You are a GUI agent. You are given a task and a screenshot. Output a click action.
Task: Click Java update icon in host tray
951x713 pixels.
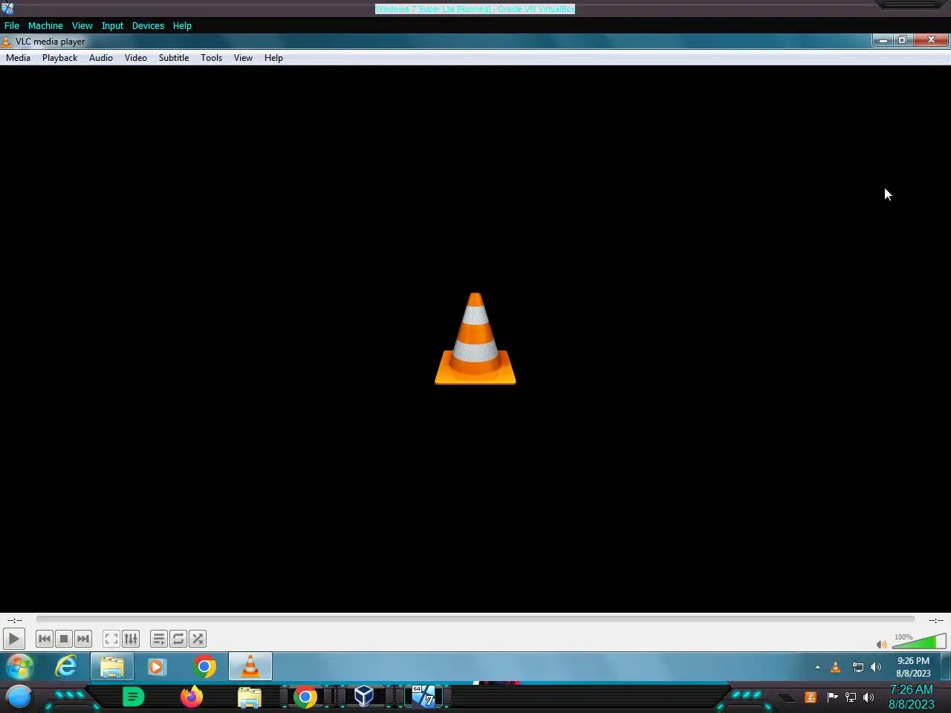811,697
